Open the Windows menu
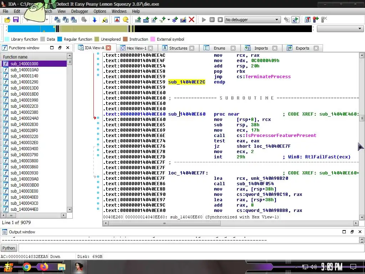 point(119,11)
